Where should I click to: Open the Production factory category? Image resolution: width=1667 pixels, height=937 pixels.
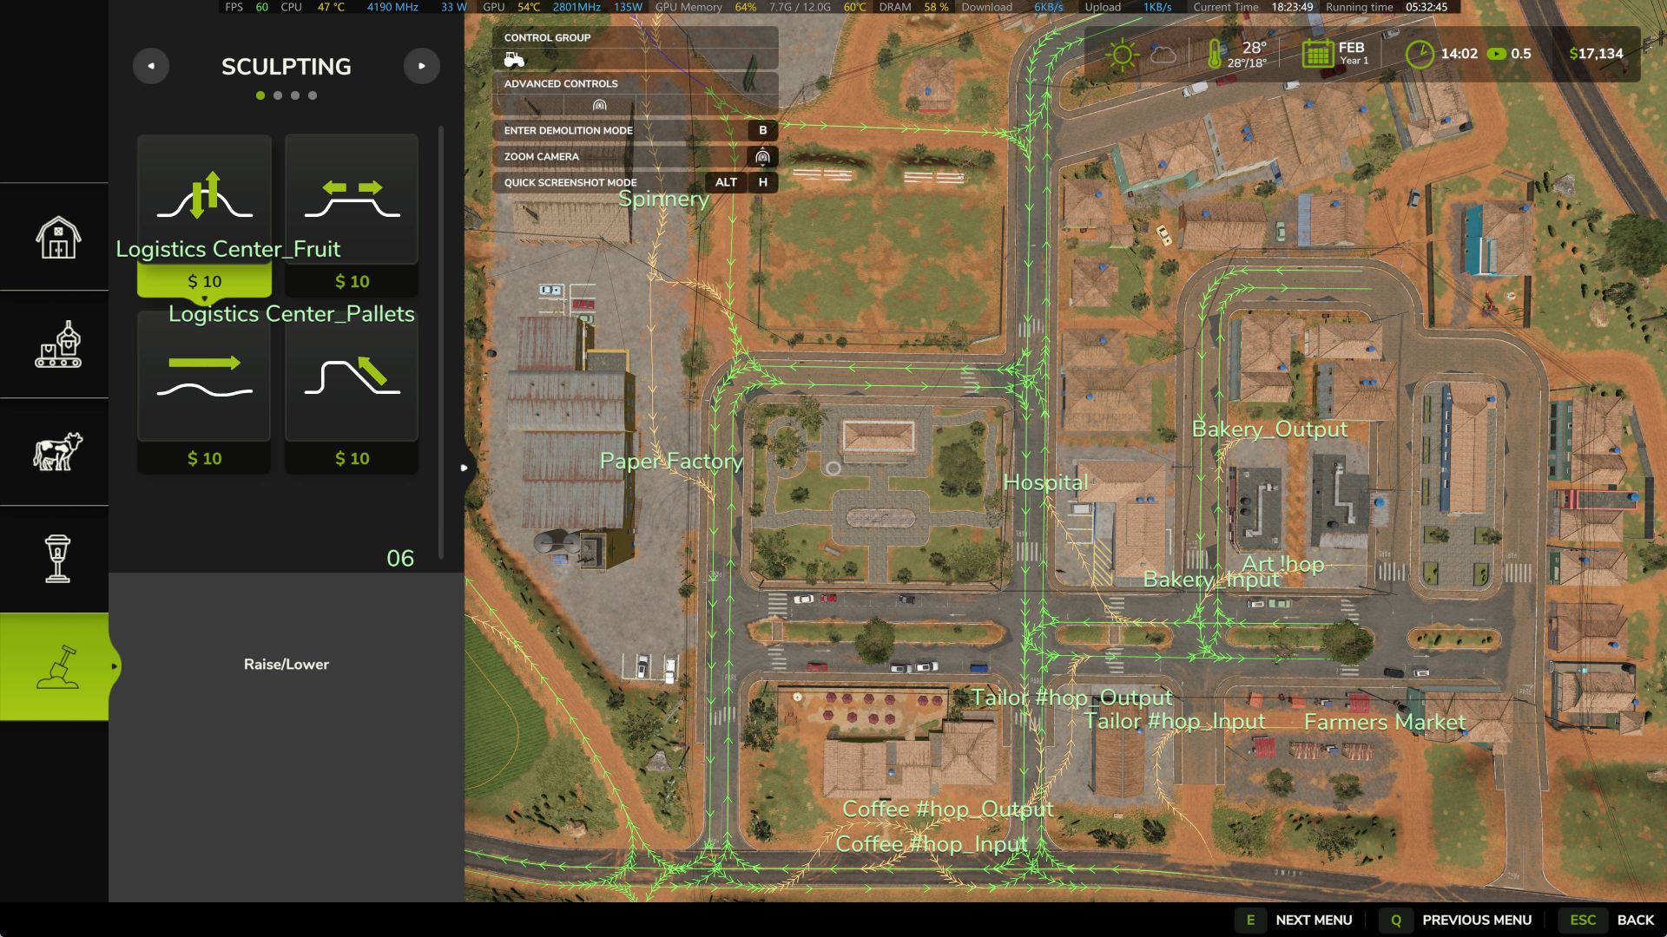click(57, 344)
